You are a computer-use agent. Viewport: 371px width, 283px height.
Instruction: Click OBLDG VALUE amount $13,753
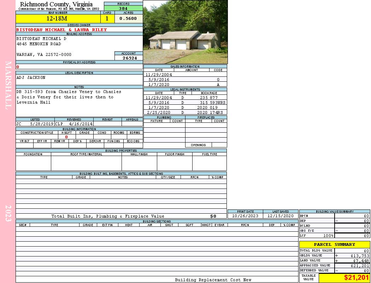pos(360,256)
